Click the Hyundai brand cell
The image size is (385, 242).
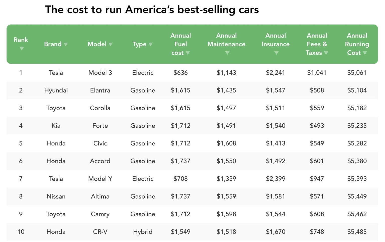point(56,90)
